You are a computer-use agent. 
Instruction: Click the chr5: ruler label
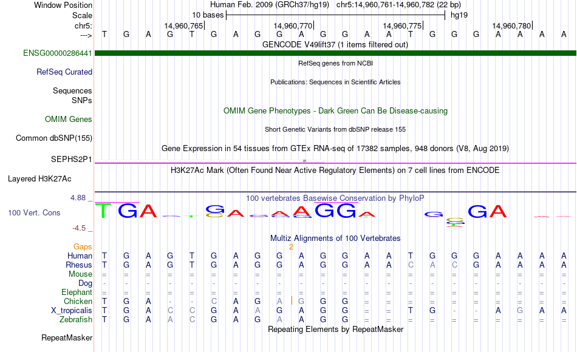(x=83, y=25)
